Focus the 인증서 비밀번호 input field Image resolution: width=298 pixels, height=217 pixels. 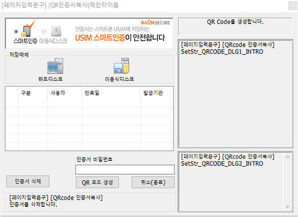(125, 169)
